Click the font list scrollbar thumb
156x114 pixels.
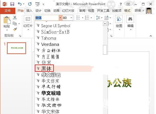[105, 50]
